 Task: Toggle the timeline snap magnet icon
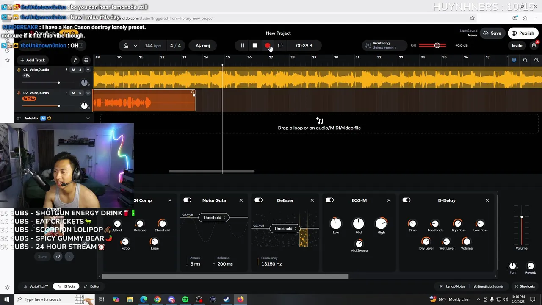514,60
